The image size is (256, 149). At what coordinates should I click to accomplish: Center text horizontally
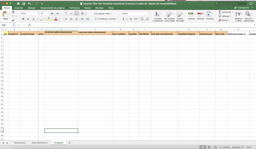(x=71, y=19)
